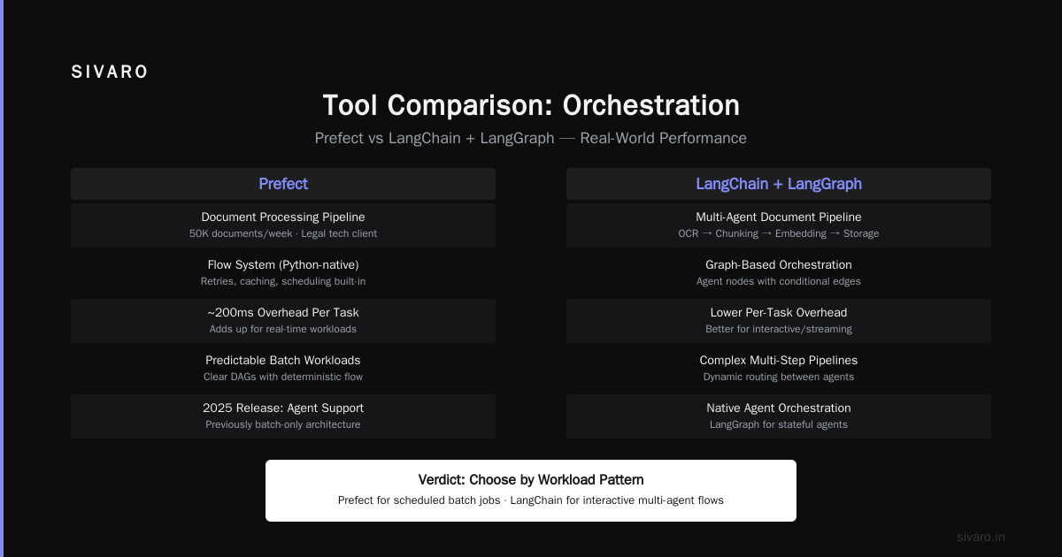Image resolution: width=1062 pixels, height=557 pixels.
Task: Click 'Dynamic routing between agents' text
Action: pos(779,377)
